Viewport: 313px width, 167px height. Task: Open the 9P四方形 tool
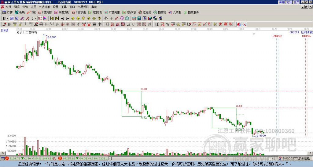[x=62, y=12]
